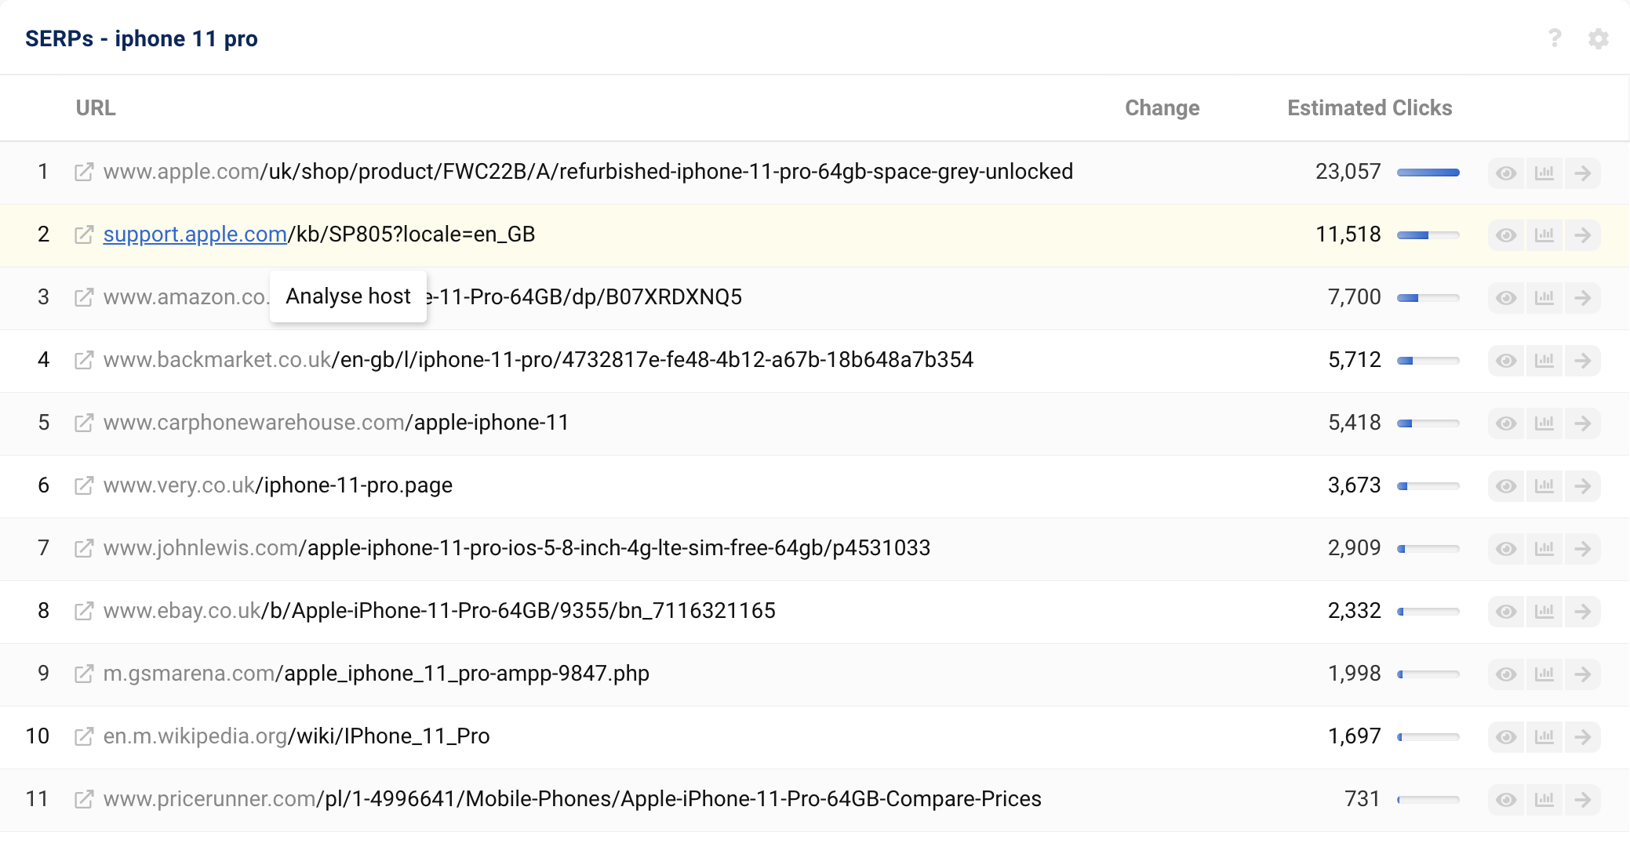This screenshot has height=843, width=1630.
Task: Click the www.pricerunner.com host link
Action: click(x=209, y=799)
